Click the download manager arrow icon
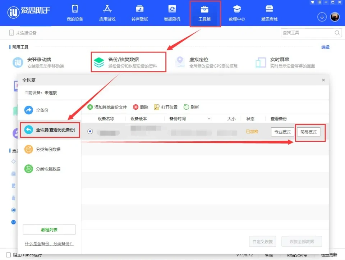 point(322,17)
